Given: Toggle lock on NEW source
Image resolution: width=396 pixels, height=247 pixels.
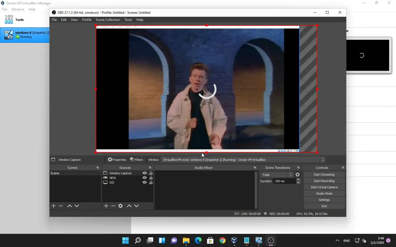Looking at the screenshot, I should pos(151,178).
